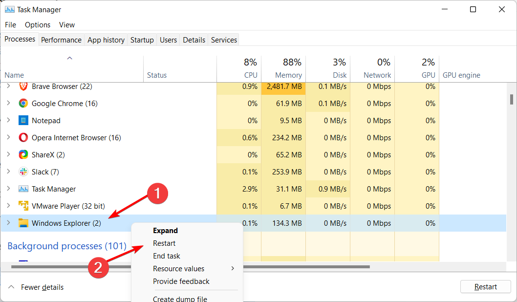Click the ShareX icon
This screenshot has width=517, height=302.
23,155
